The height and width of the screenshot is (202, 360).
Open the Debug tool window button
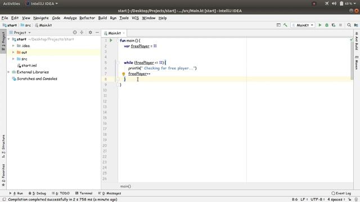coord(38,193)
